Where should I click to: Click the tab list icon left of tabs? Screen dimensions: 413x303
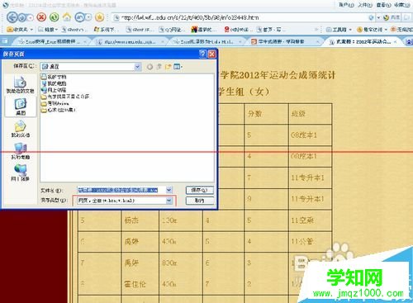(x=5, y=41)
